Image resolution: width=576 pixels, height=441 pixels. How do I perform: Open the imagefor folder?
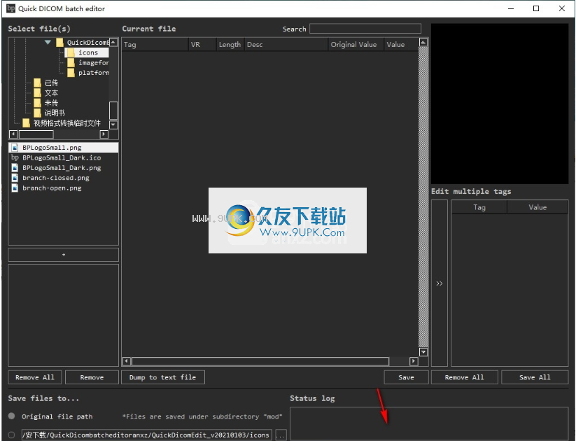click(x=93, y=63)
